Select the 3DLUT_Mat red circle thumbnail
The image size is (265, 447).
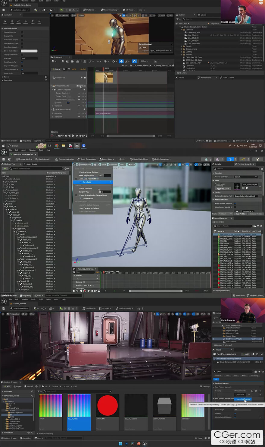(107, 405)
